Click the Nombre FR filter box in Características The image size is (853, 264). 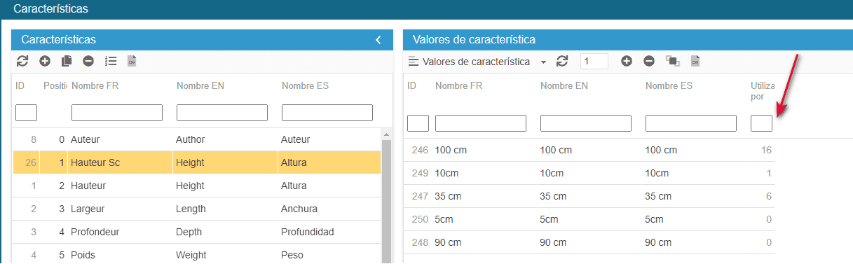pos(117,113)
